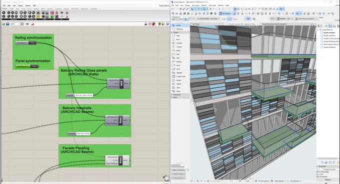Select the Curtain Wall tool in toolbox
Image resolution: width=340 pixels, height=184 pixels.
point(180,76)
